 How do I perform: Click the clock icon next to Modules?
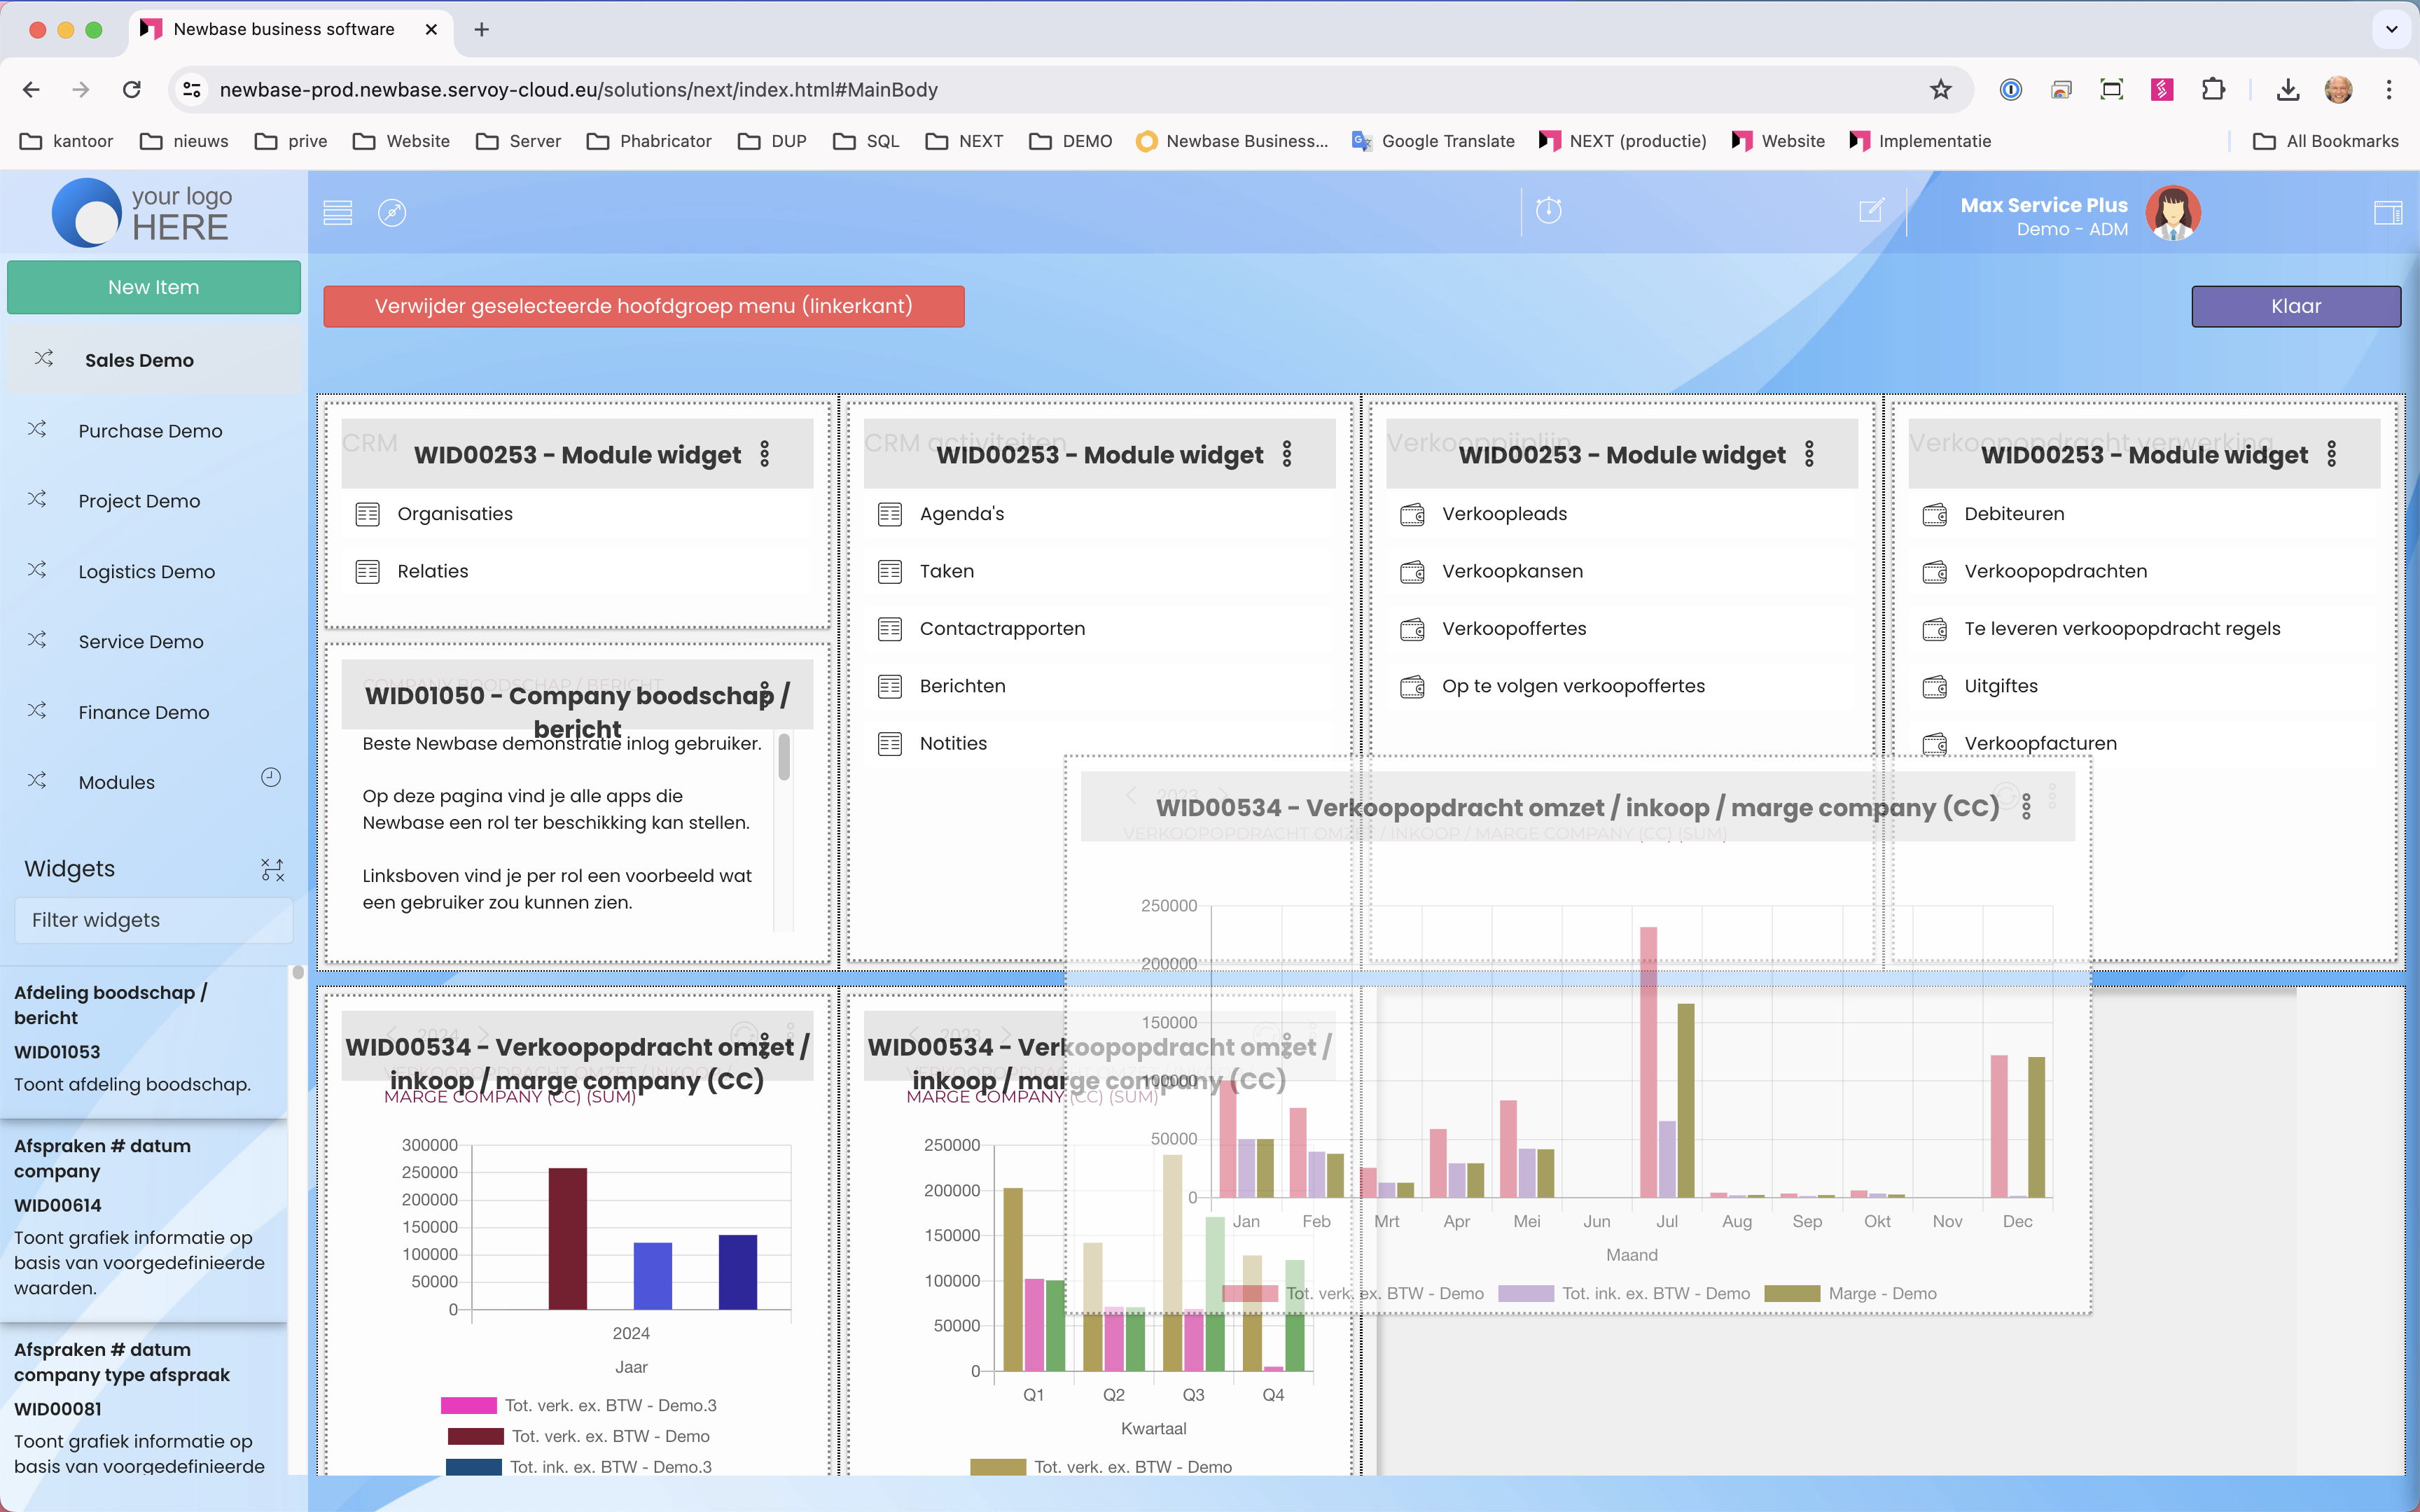(271, 777)
